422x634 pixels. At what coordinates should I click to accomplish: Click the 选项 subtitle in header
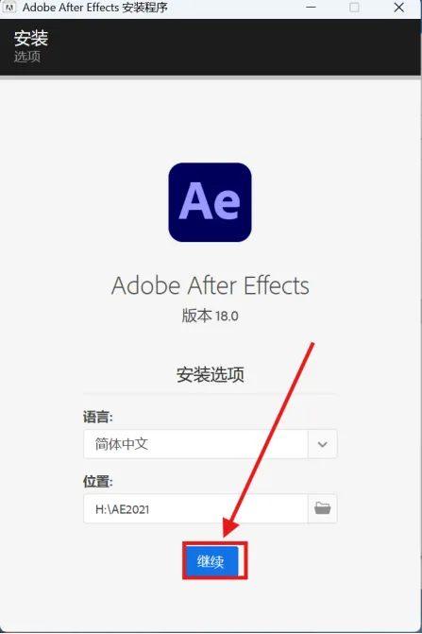pyautogui.click(x=27, y=56)
